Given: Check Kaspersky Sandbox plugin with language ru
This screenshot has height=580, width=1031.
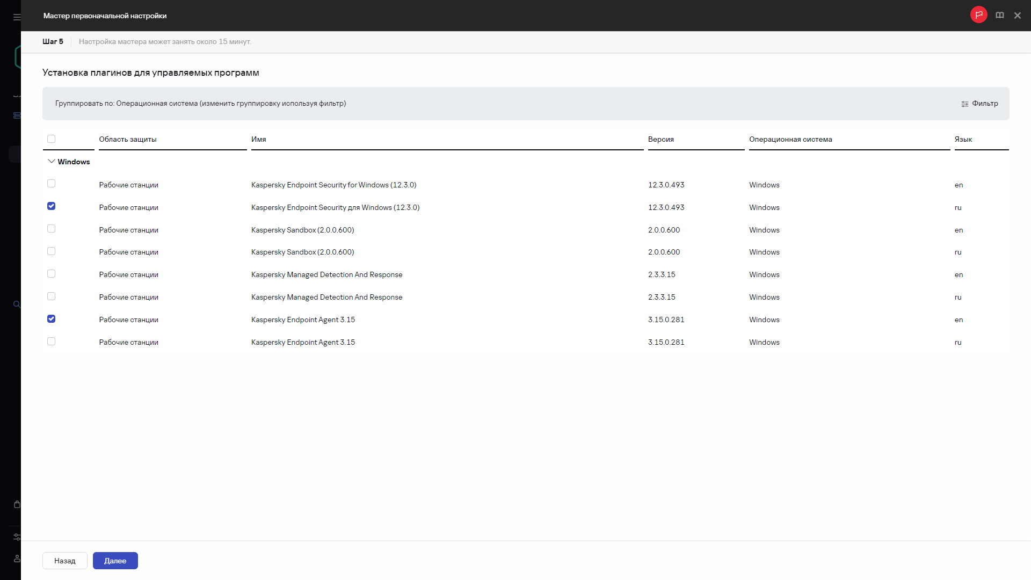Looking at the screenshot, I should click(x=51, y=251).
